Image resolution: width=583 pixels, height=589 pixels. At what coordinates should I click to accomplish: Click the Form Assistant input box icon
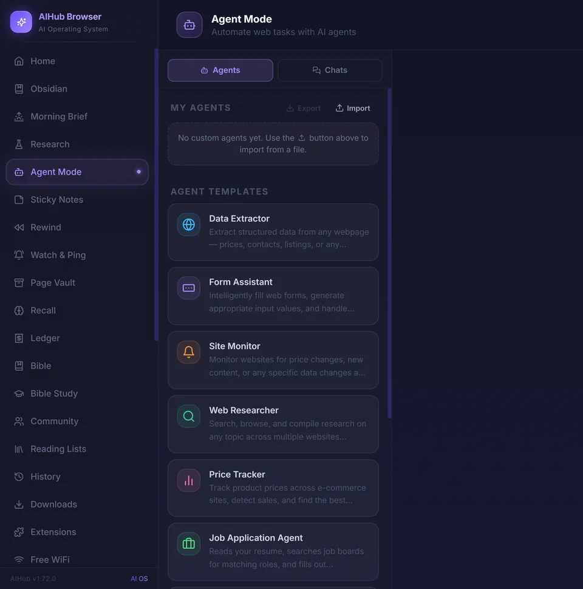[189, 288]
